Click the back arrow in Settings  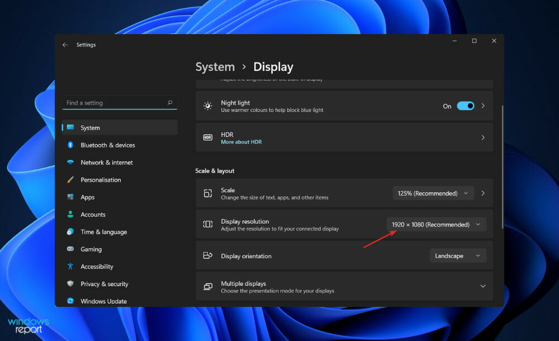pos(65,45)
